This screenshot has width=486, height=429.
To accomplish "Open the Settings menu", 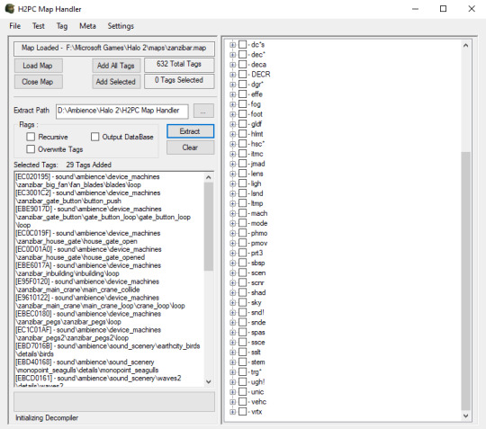I will click(121, 26).
